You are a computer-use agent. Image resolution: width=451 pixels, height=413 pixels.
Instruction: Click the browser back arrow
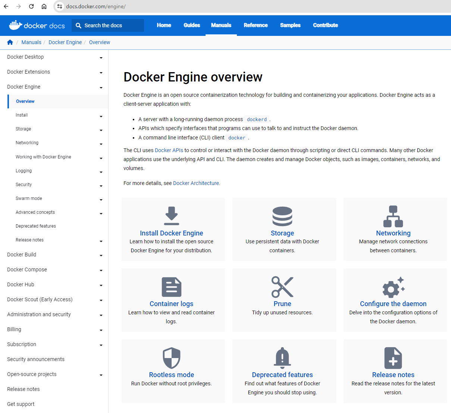pyautogui.click(x=6, y=6)
